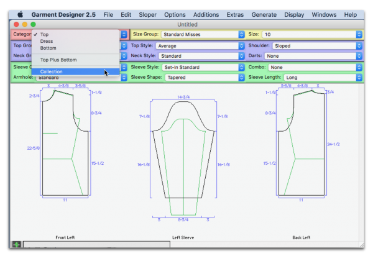373x258 pixels.
Task: Open the Size Group dropdown
Action: [203, 34]
